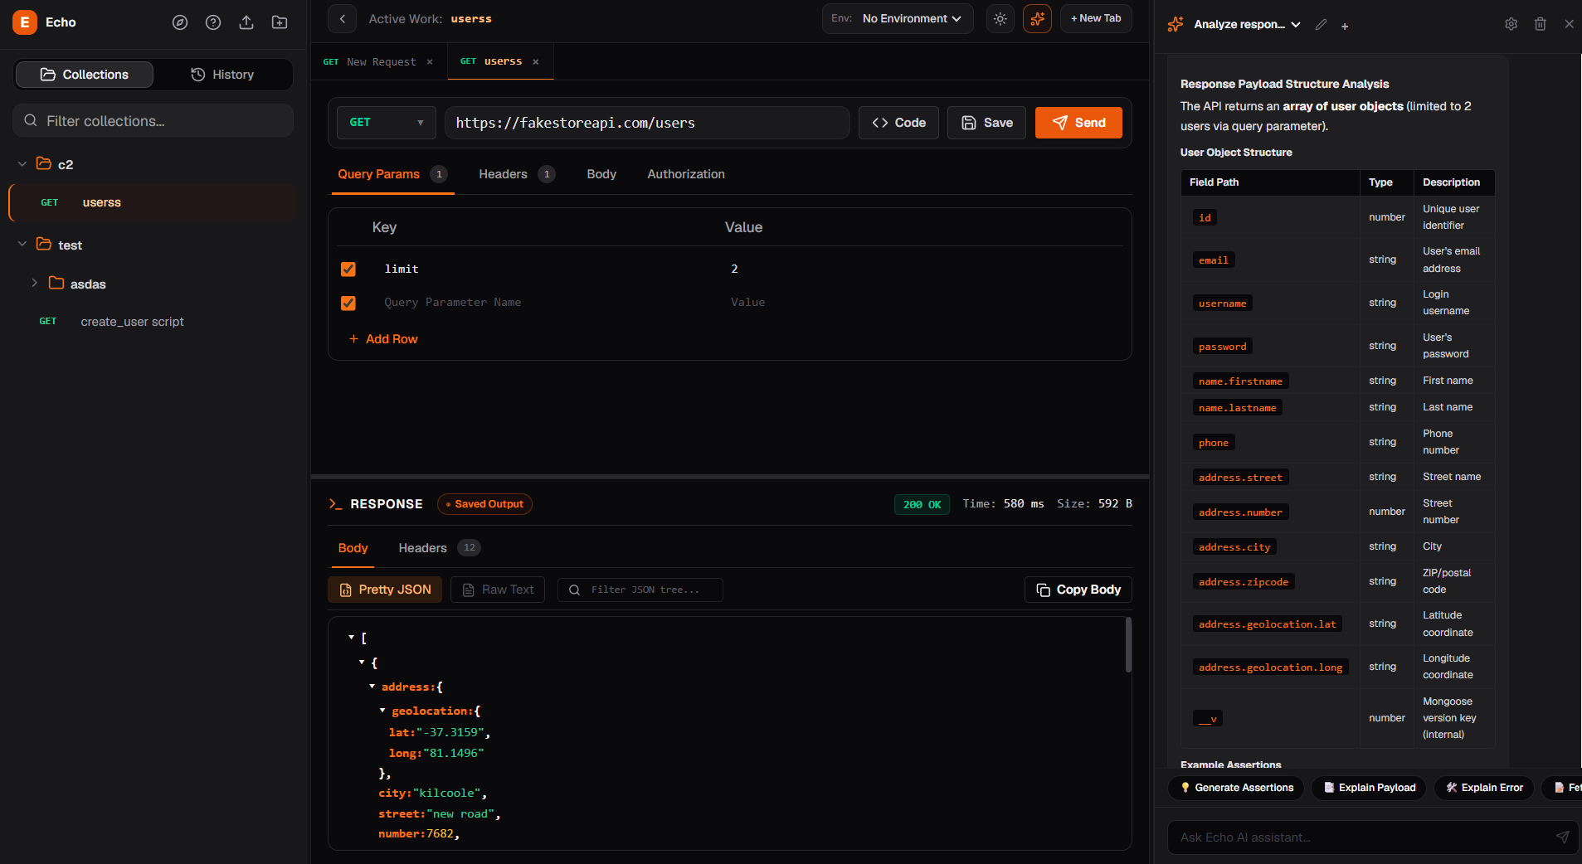Toggle the light theme sun icon

pyautogui.click(x=1000, y=18)
